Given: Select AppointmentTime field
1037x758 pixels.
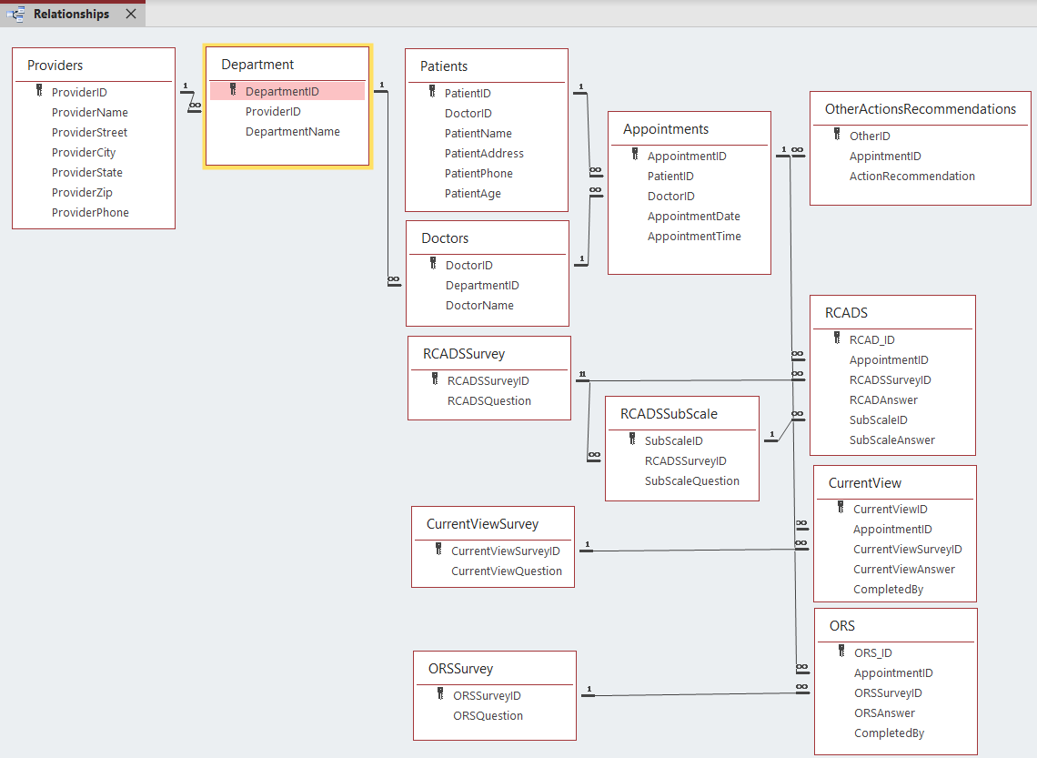Looking at the screenshot, I should 694,236.
